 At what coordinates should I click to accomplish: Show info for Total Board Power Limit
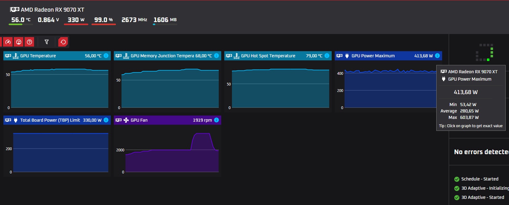click(106, 120)
